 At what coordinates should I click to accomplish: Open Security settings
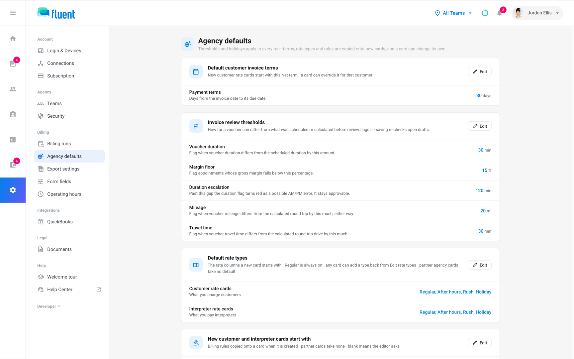(x=69, y=116)
